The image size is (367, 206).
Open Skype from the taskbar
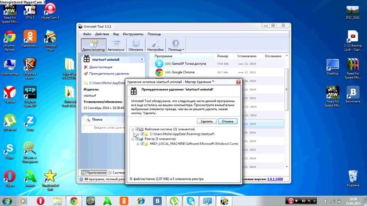[191, 201]
